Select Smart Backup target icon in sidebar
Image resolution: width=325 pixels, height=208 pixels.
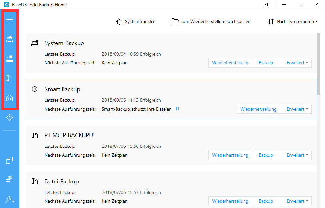(9, 117)
